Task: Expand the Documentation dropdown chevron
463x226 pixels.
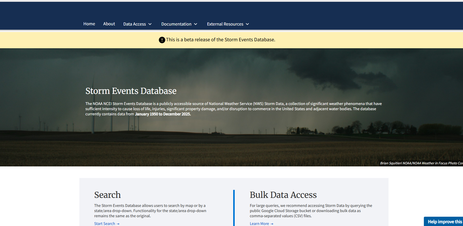Action: point(196,24)
